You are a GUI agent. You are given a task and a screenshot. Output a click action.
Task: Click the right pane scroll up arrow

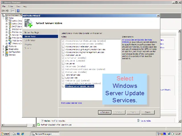click(179, 31)
